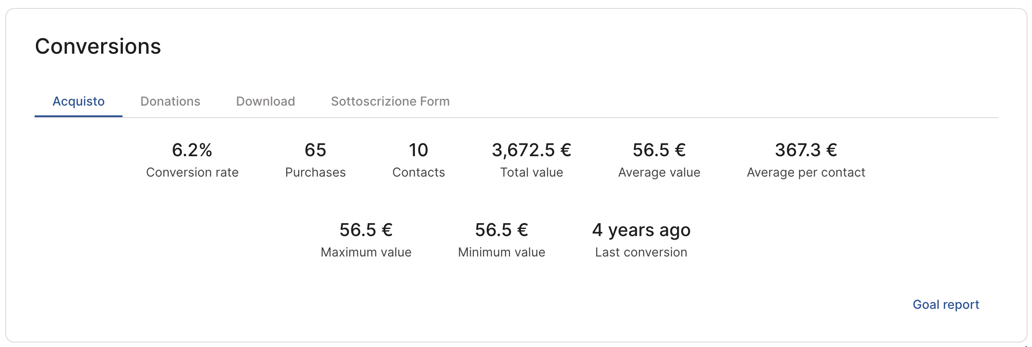Click the Total value label
1032x347 pixels.
[x=532, y=172]
